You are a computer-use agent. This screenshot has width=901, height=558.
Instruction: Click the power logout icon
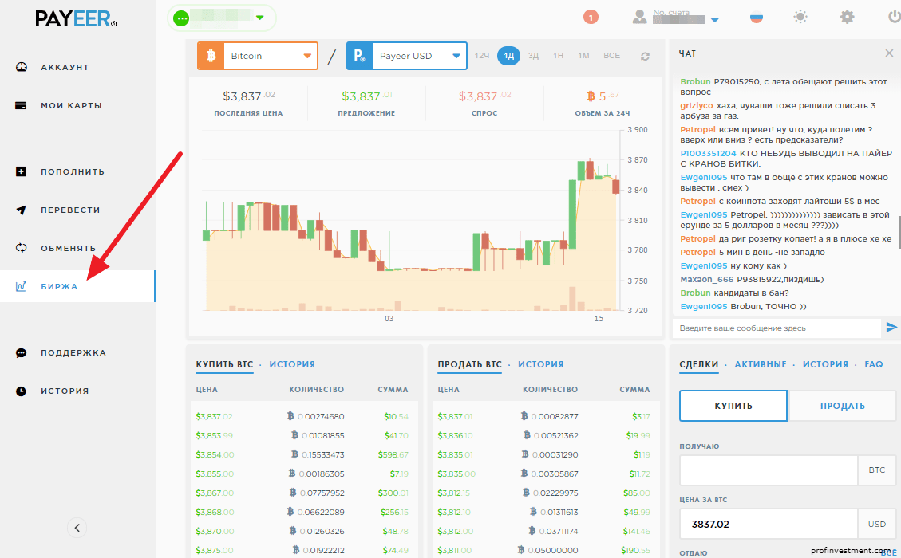(894, 17)
